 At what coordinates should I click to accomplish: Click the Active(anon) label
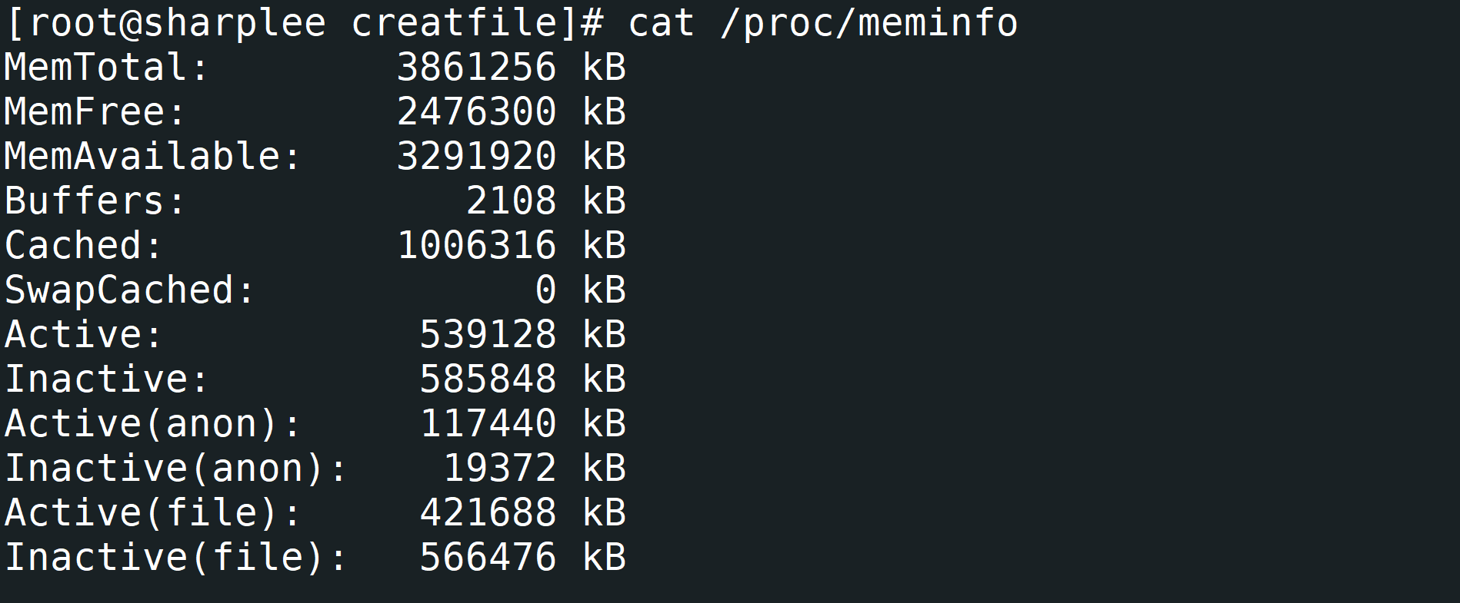tap(152, 424)
